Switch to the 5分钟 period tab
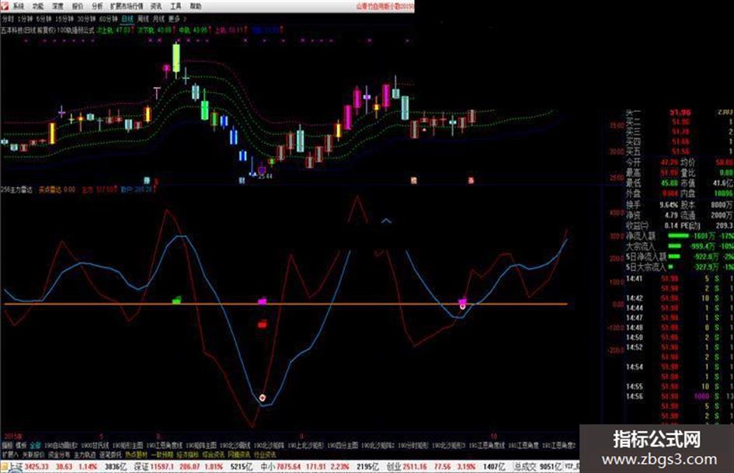This screenshot has height=473, width=734. tap(44, 19)
